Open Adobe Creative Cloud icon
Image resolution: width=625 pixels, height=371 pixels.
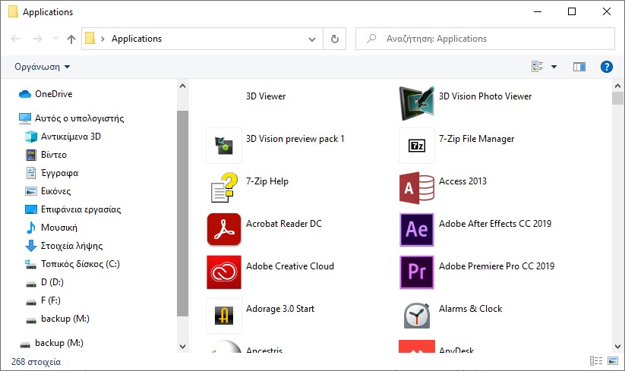(x=224, y=272)
